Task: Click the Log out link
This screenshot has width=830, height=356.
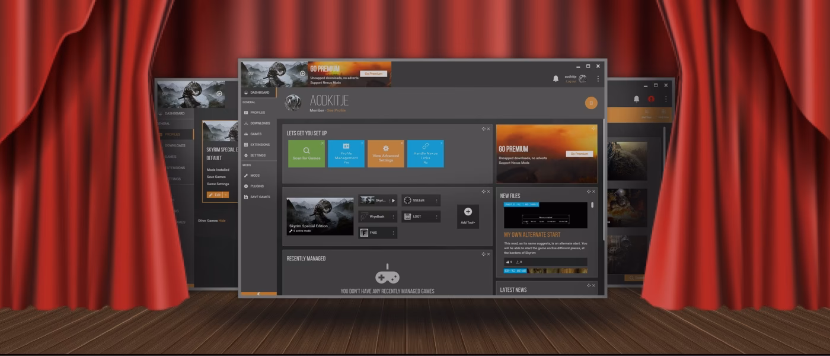Action: point(571,81)
